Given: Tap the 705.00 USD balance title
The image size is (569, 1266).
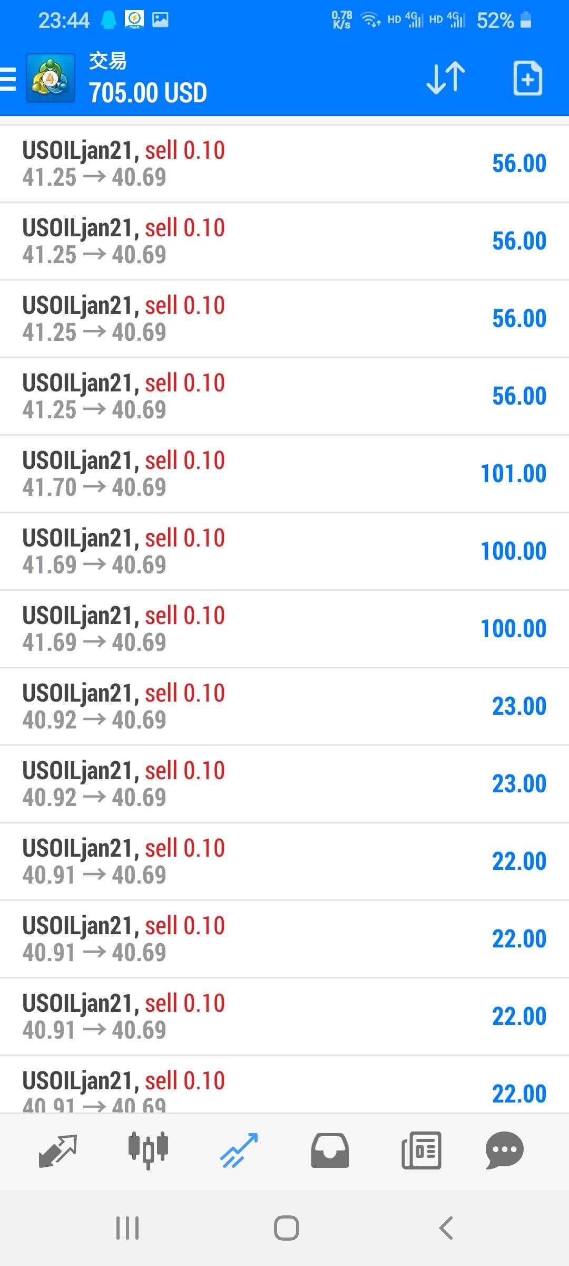Looking at the screenshot, I should coord(148,93).
